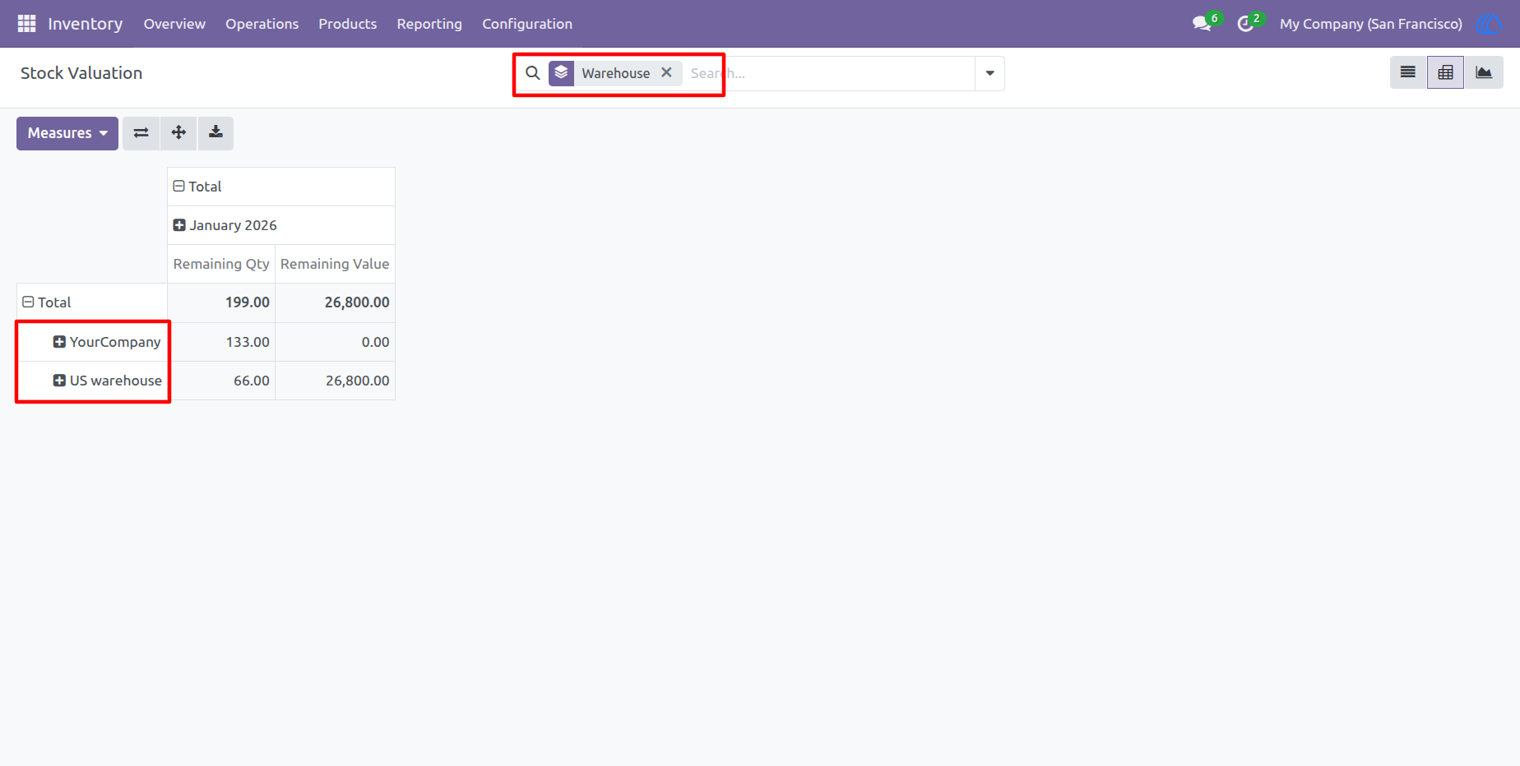Image resolution: width=1520 pixels, height=766 pixels.
Task: Click the Inventory app title
Action: coord(86,24)
